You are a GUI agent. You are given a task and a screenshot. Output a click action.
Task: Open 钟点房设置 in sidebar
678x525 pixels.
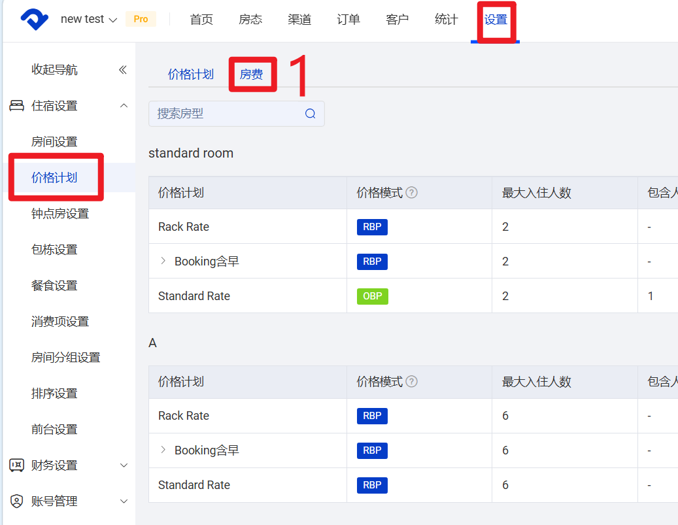pyautogui.click(x=59, y=214)
